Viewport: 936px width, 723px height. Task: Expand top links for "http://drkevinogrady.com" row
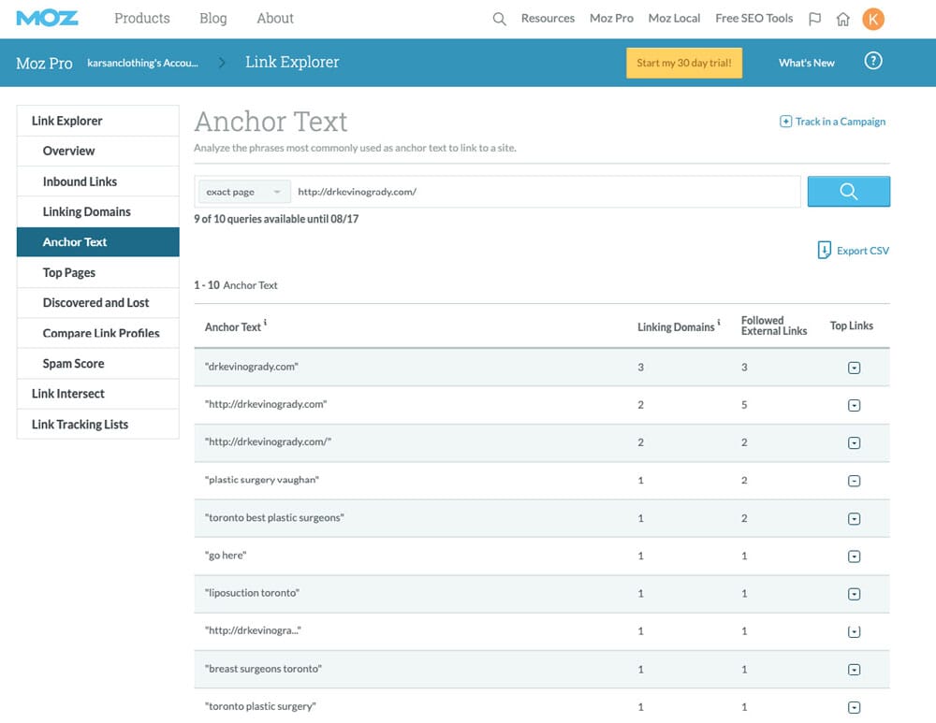(854, 405)
